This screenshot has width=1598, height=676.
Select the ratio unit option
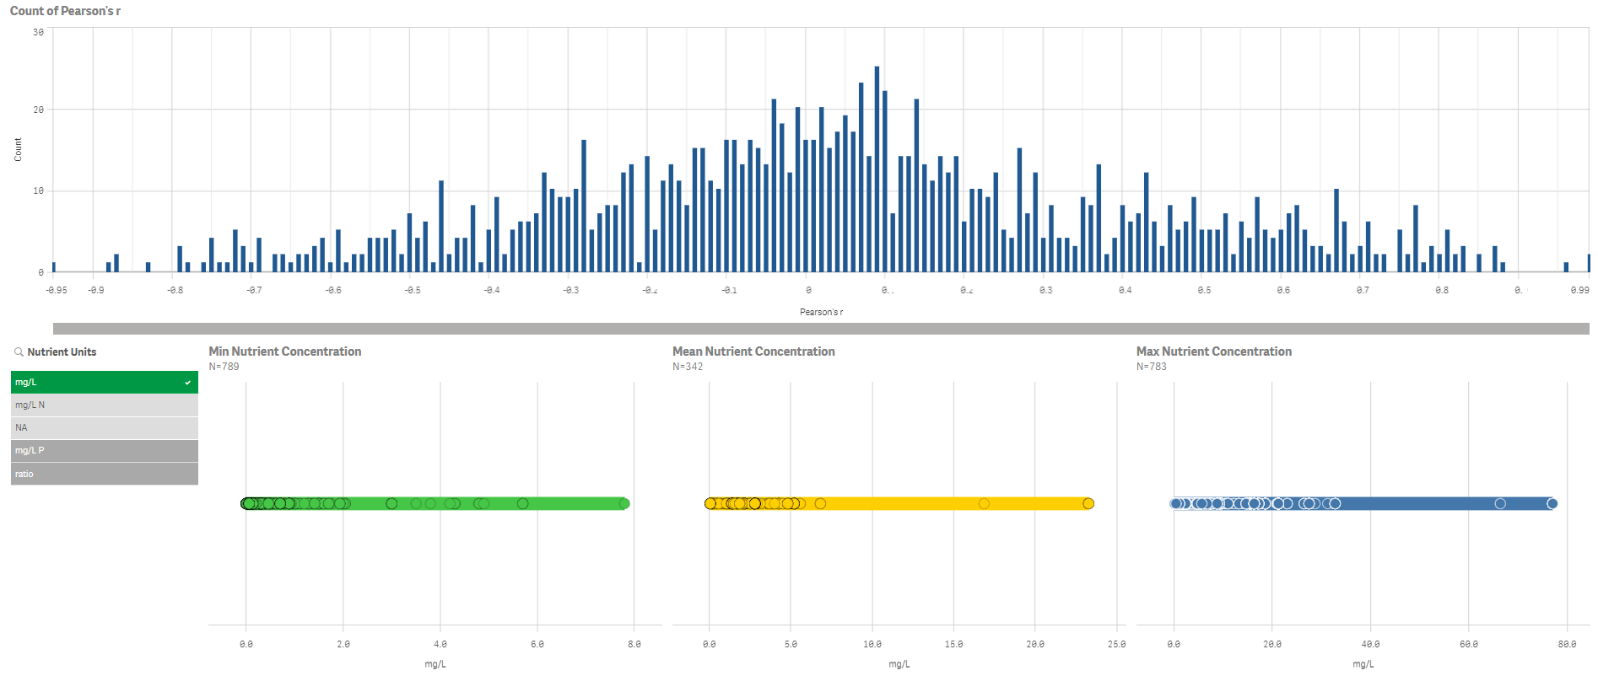tap(104, 474)
